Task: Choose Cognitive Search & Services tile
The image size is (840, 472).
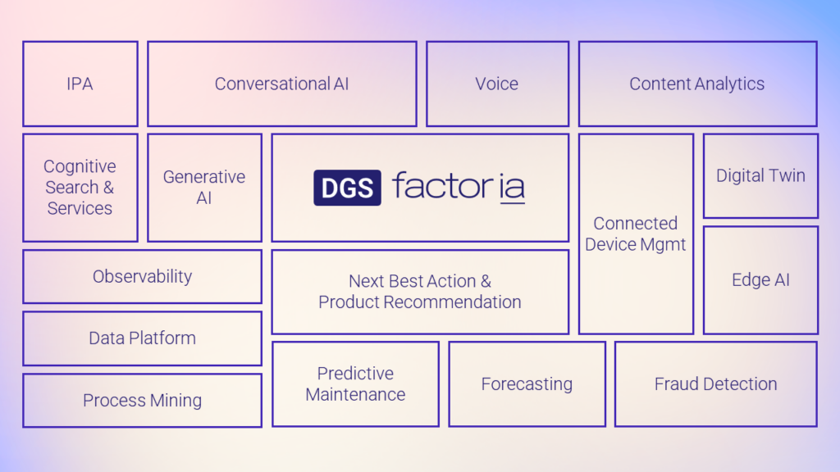Action: tap(80, 188)
